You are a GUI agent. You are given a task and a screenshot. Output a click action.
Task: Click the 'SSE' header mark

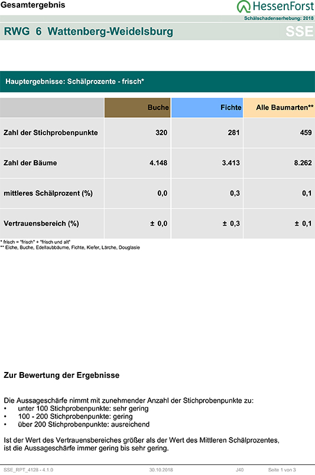[x=300, y=31]
